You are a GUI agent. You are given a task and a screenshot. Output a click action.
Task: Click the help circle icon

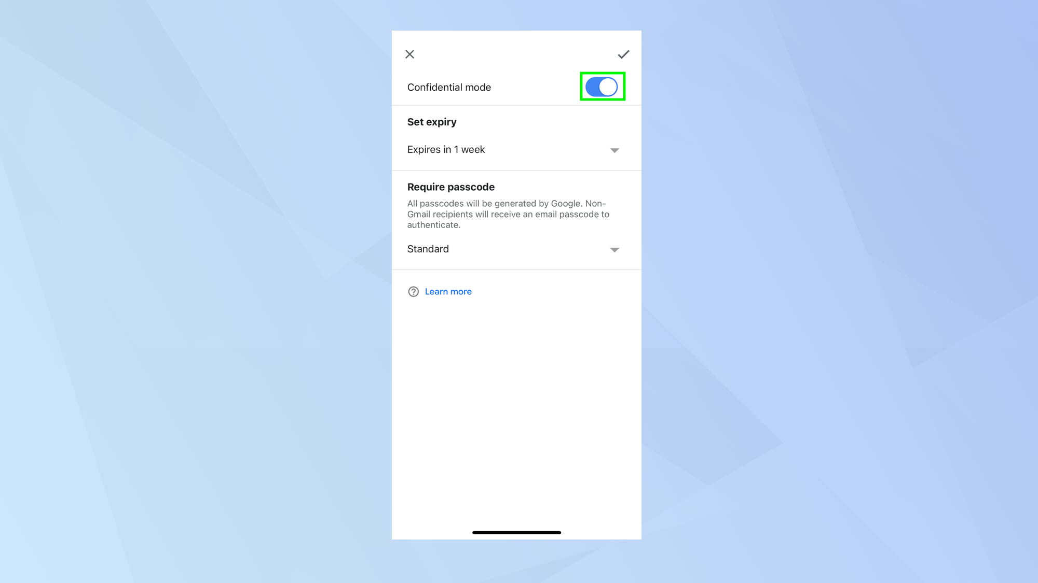[412, 291]
